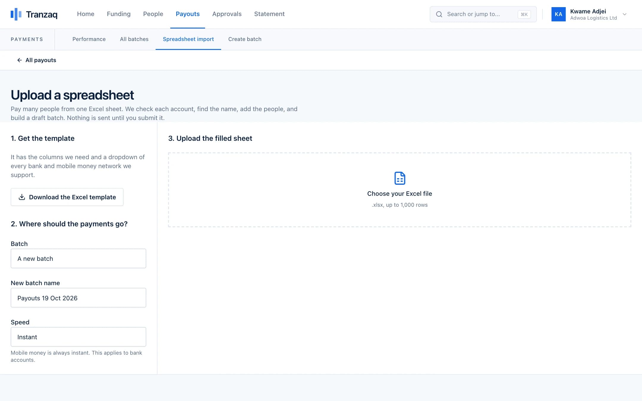
Task: Click the KA user avatar
Action: (x=558, y=14)
